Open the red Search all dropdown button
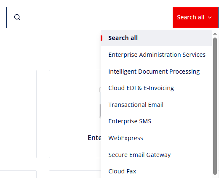Screen dimensions: 219x178 195,17
